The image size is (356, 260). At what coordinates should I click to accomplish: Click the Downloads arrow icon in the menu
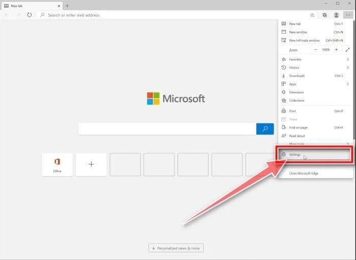coord(284,76)
